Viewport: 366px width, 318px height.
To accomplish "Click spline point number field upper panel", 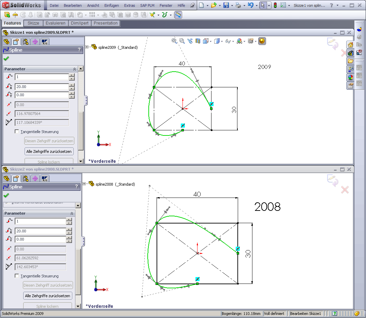I will (42, 77).
